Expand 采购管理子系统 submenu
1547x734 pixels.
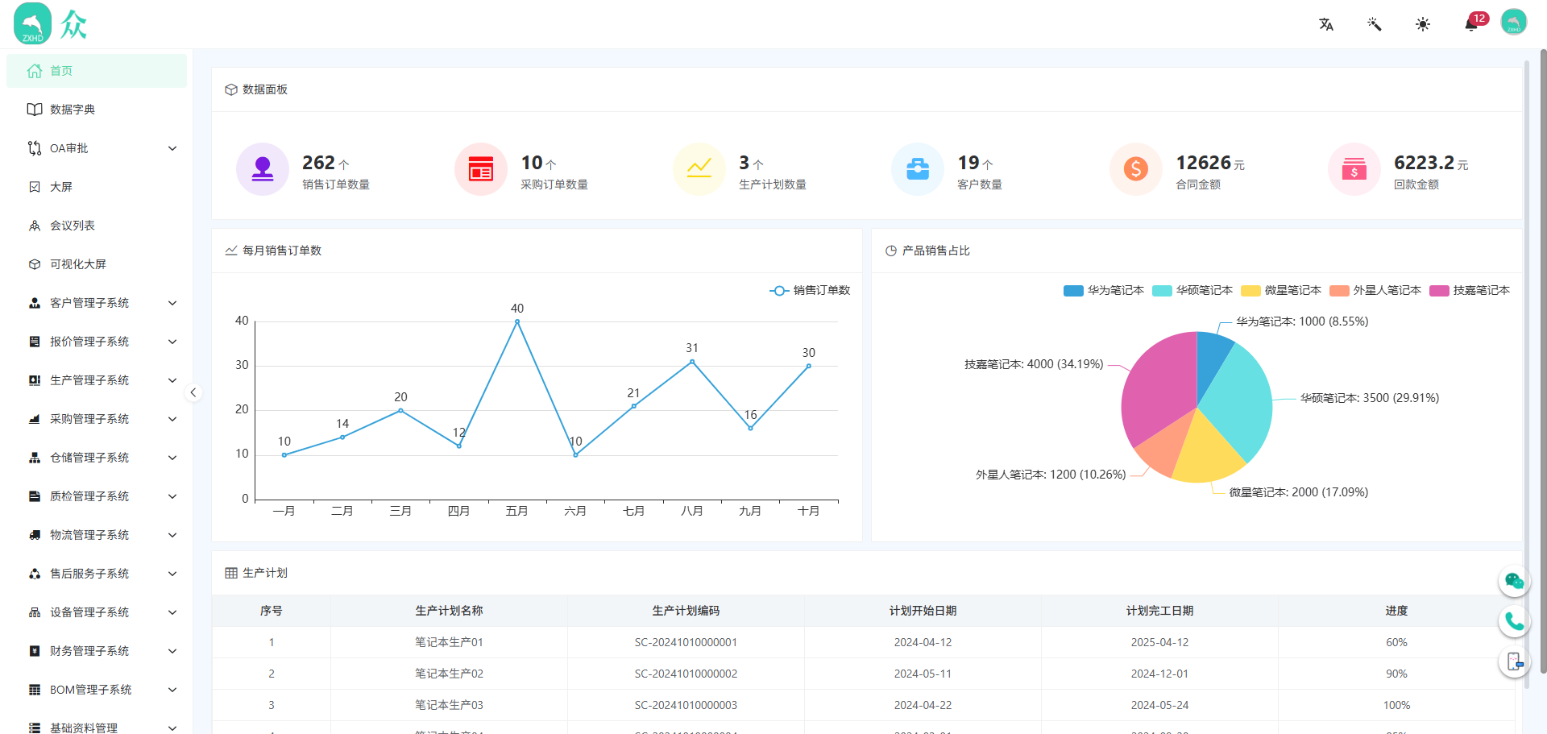click(97, 419)
